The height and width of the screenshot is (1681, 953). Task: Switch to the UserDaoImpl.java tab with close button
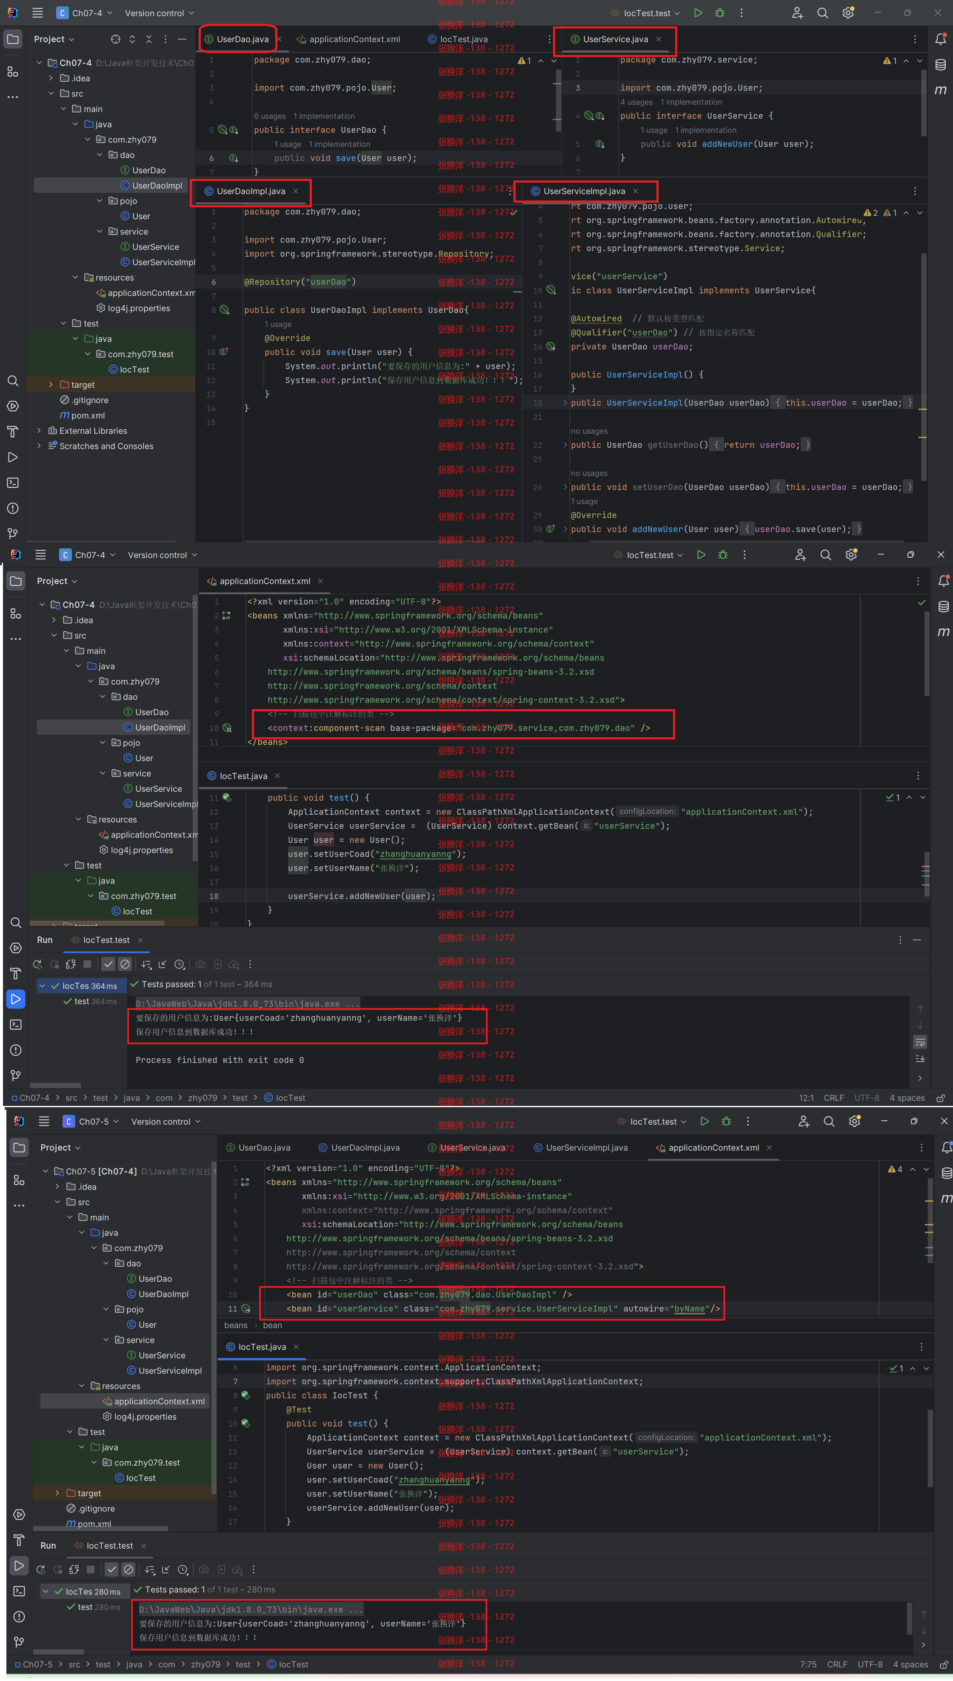coord(251,191)
